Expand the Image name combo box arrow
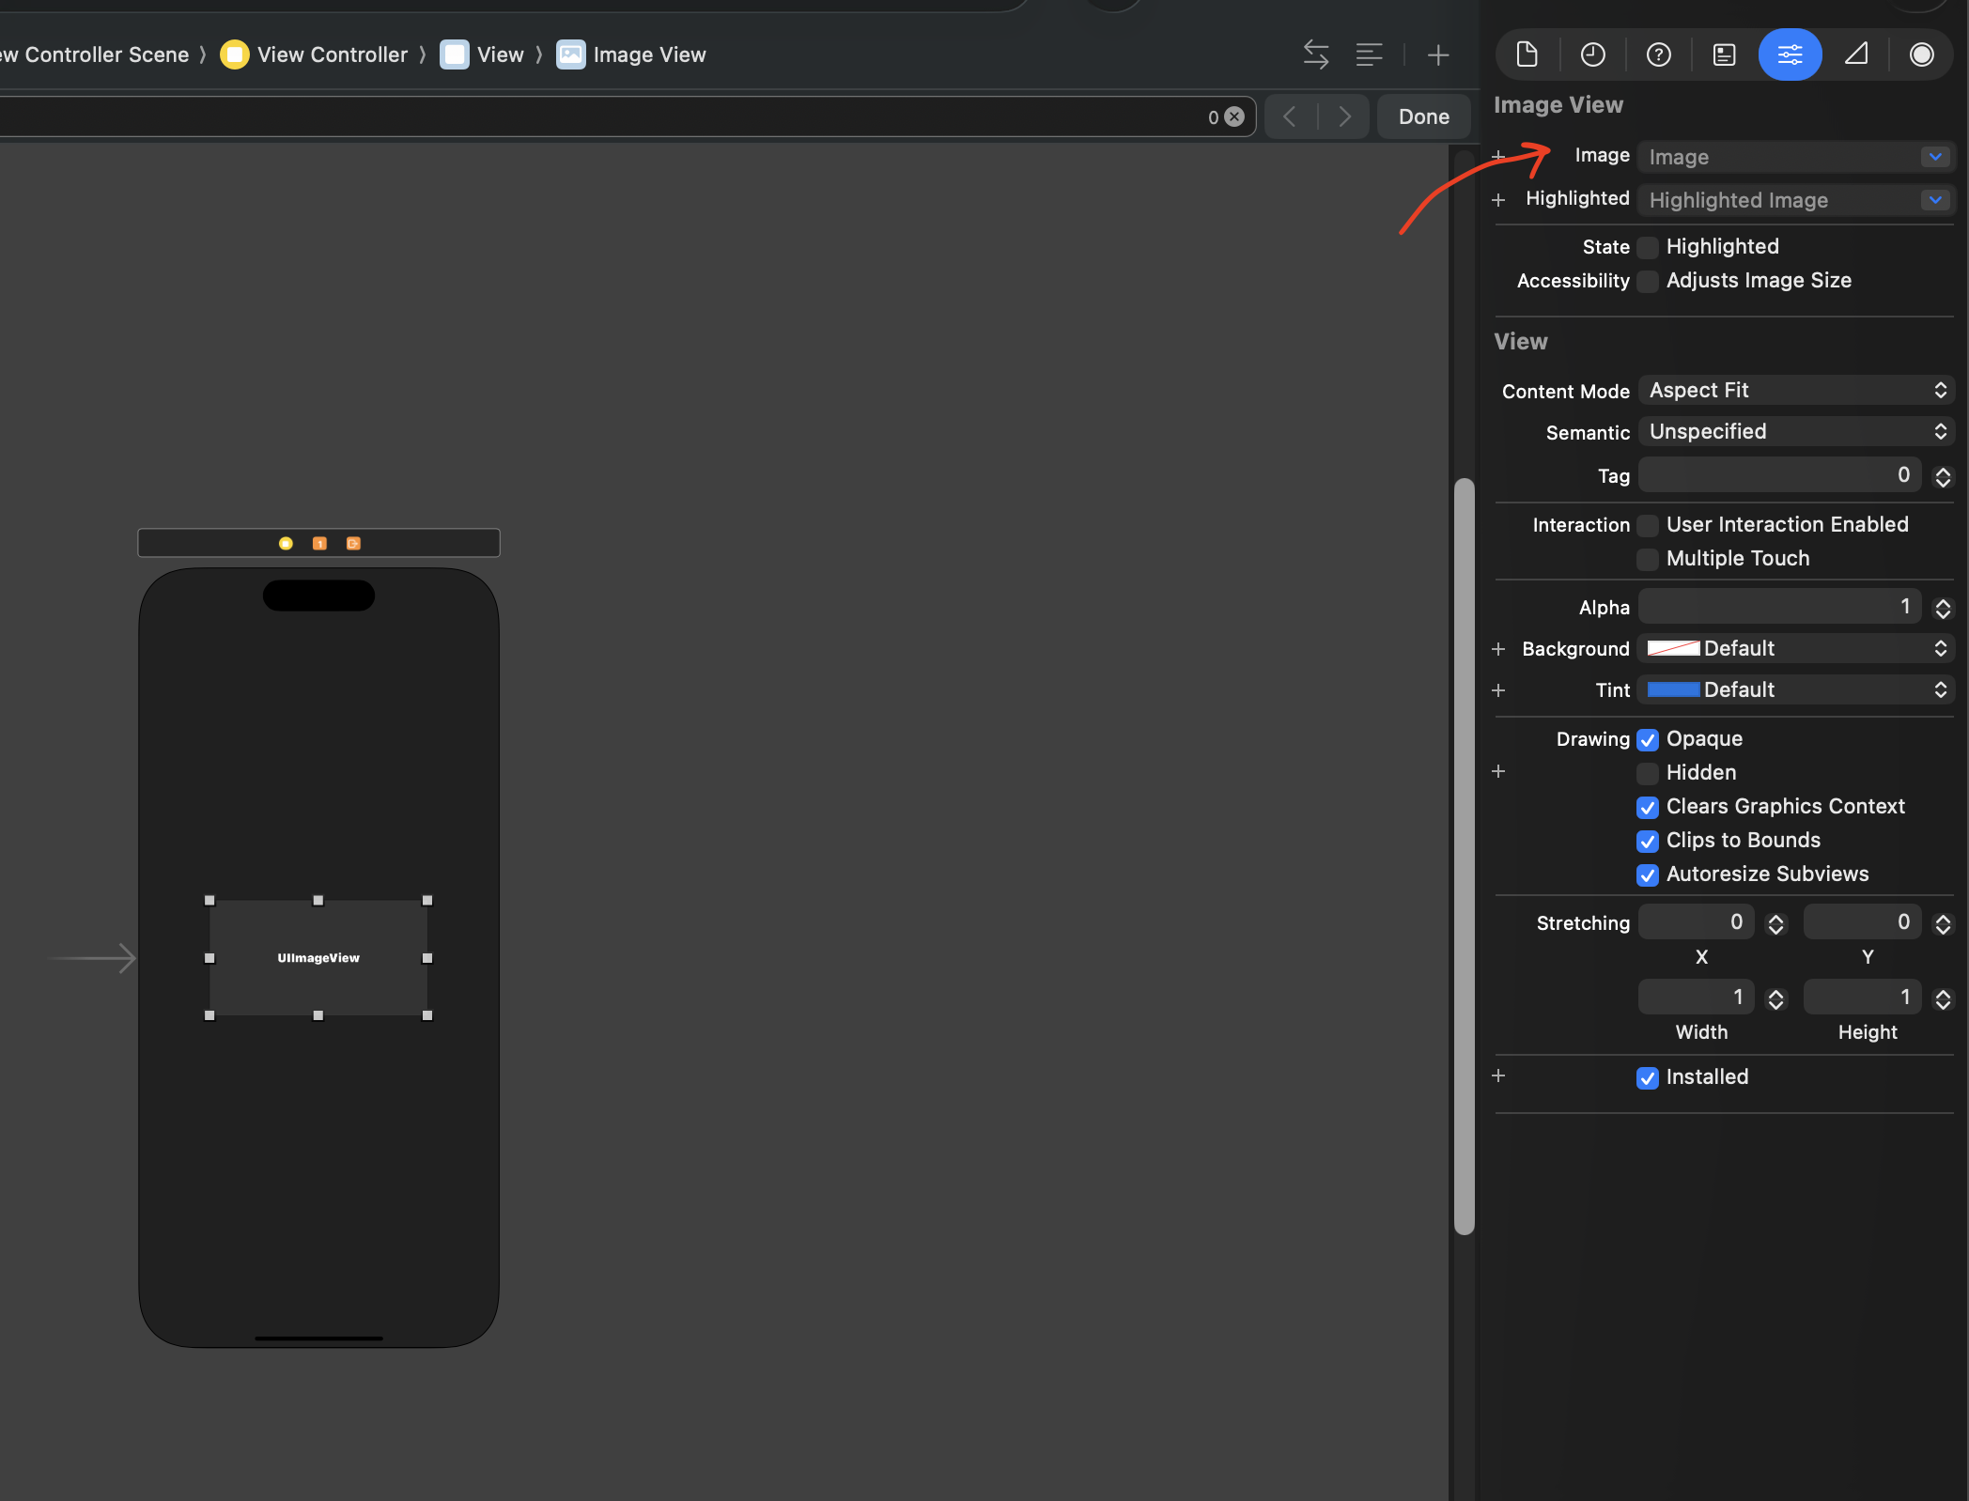The image size is (1969, 1501). point(1934,157)
